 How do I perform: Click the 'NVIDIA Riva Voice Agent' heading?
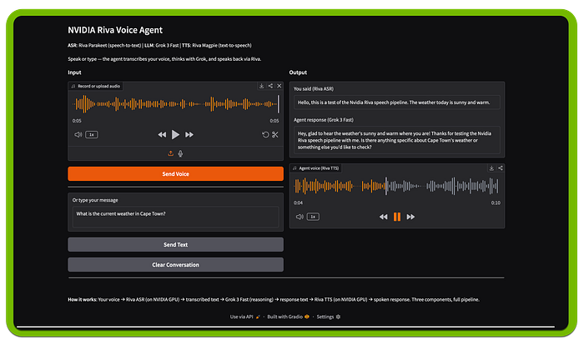pyautogui.click(x=115, y=30)
